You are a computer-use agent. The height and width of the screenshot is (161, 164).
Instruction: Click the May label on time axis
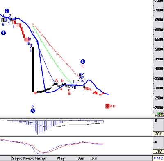(x=61, y=158)
